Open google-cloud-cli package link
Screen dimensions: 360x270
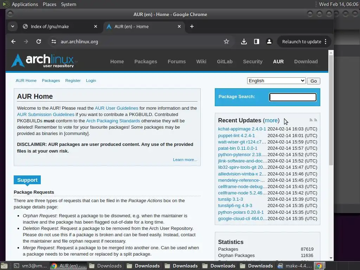point(243,219)
